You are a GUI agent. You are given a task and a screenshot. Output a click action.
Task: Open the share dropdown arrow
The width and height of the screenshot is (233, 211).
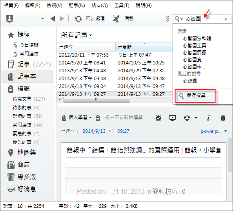click(196, 118)
